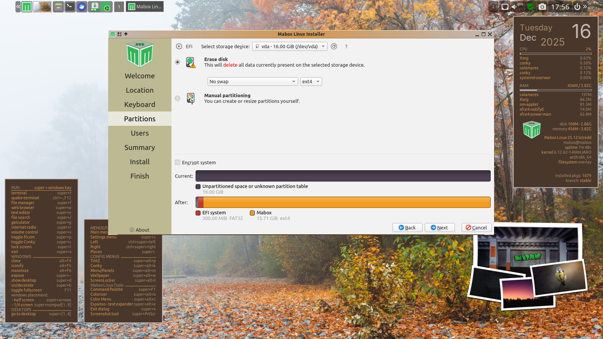The height and width of the screenshot is (339, 603).
Task: Click the question mark help icon
Action: pos(346,47)
